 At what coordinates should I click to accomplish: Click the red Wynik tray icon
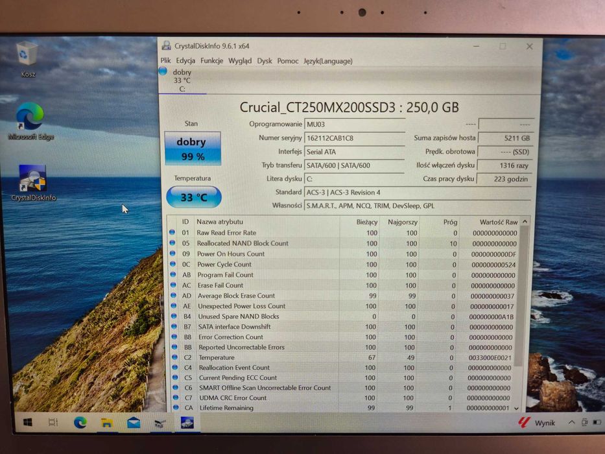click(x=523, y=423)
